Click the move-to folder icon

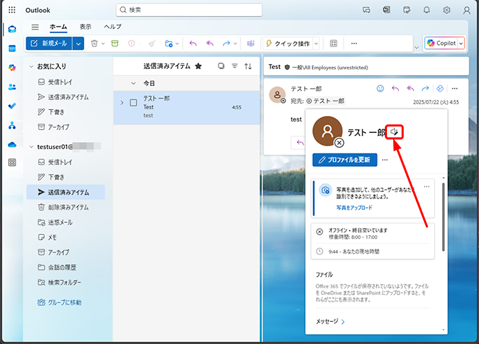pyautogui.click(x=169, y=44)
